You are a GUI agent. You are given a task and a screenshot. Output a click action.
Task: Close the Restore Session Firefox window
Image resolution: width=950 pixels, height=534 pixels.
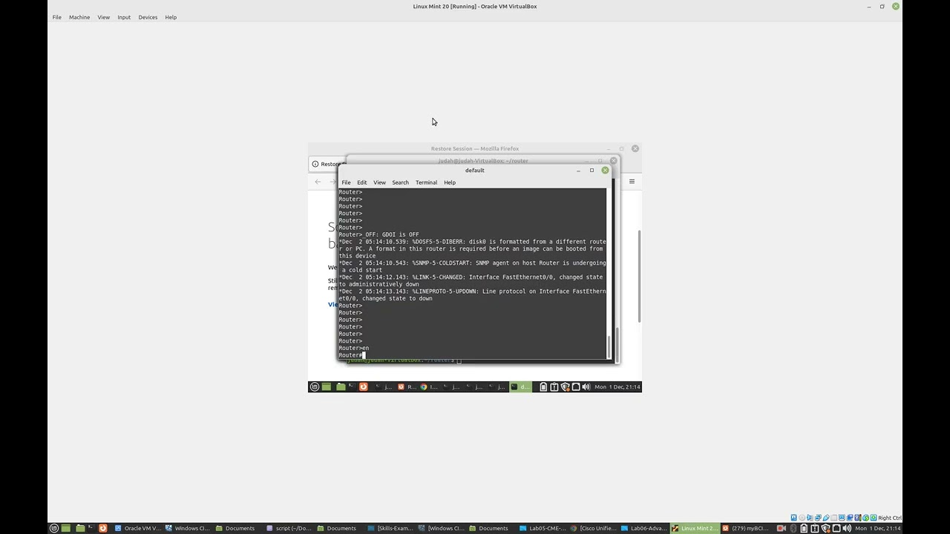click(635, 148)
